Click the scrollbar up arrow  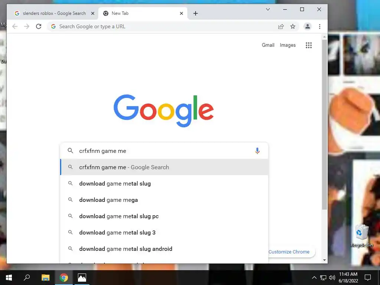click(x=324, y=37)
